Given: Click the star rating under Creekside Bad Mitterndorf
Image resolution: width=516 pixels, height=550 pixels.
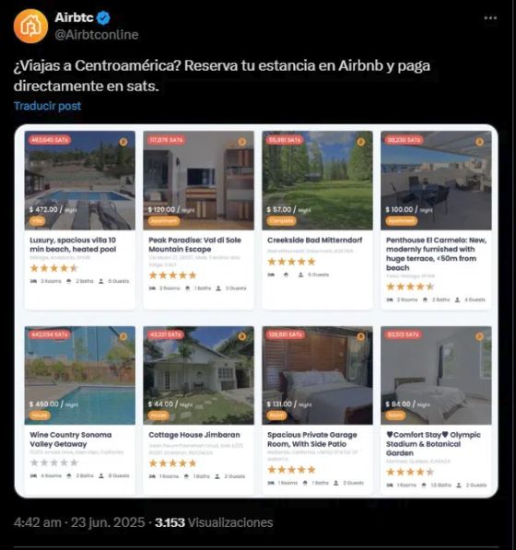Looking at the screenshot, I should [x=291, y=262].
